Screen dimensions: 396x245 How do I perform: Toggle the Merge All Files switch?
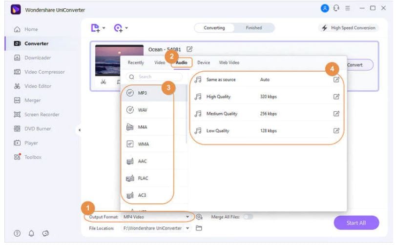(248, 217)
